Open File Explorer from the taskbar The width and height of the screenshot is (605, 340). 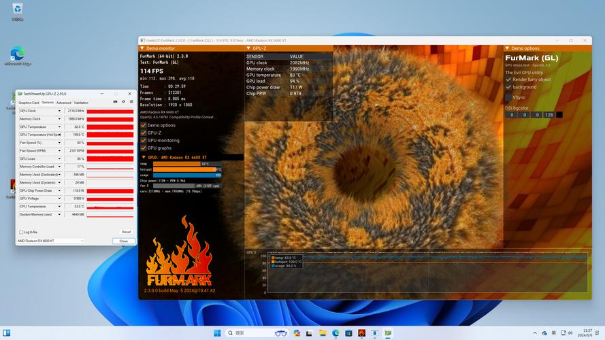pyautogui.click(x=323, y=333)
